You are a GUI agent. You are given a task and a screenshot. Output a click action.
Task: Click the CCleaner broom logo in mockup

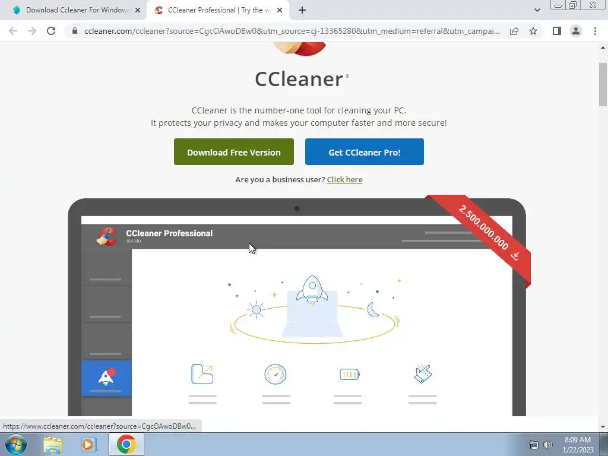[106, 236]
